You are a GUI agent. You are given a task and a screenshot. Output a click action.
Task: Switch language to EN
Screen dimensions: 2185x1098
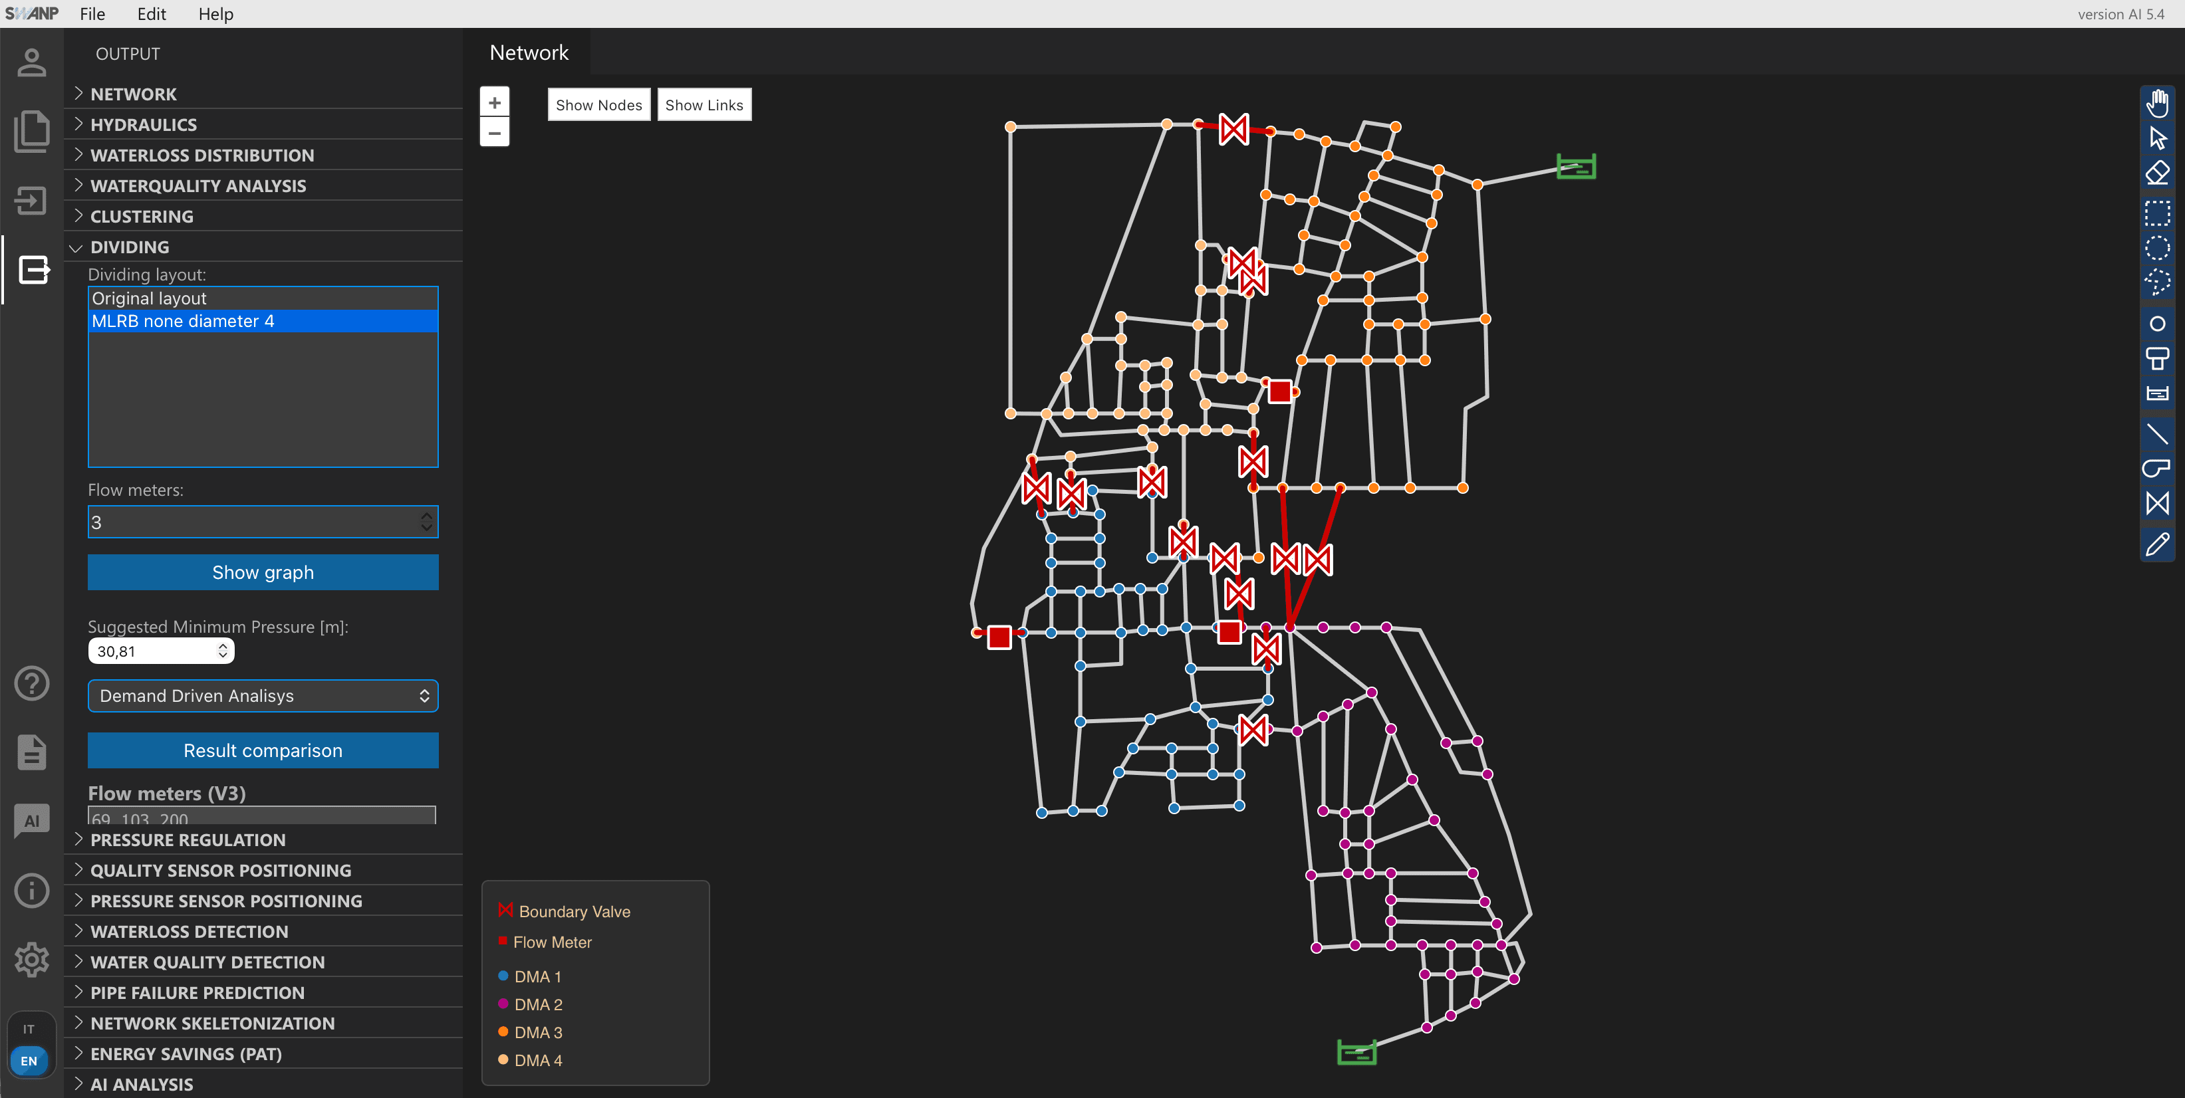29,1061
